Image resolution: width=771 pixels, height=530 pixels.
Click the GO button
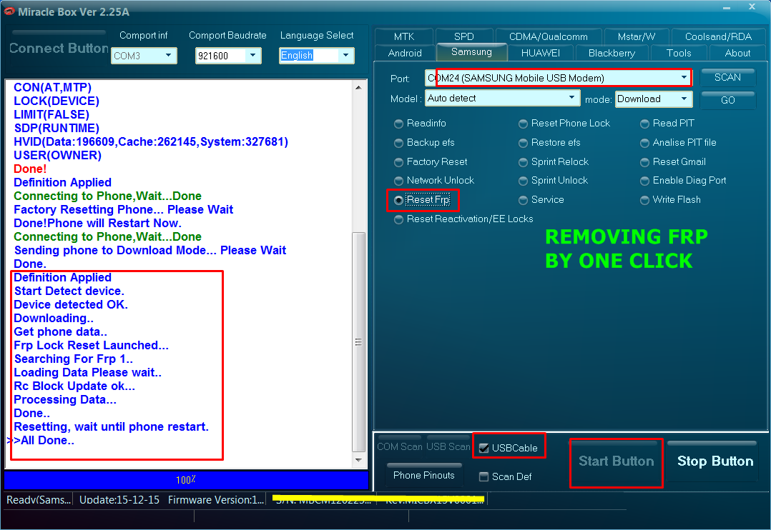tap(728, 100)
